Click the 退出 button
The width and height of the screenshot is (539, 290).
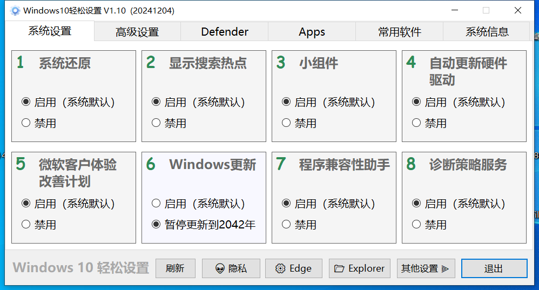point(494,268)
